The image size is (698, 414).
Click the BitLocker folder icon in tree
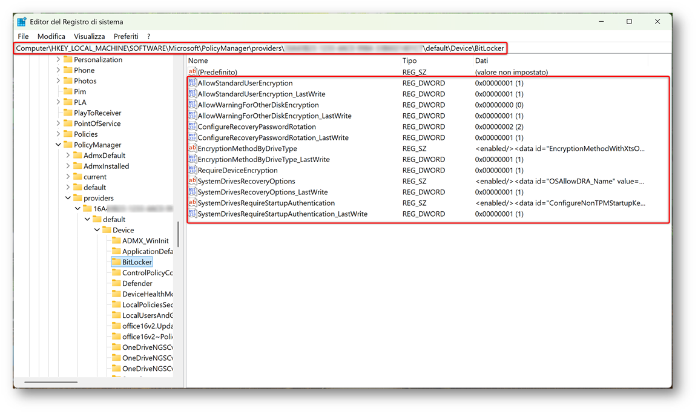117,262
